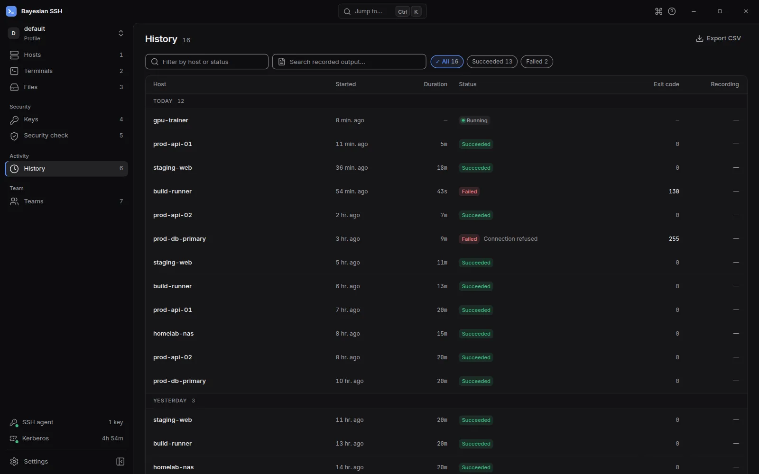
Task: Open Settings label in the sidebar
Action: (x=36, y=462)
